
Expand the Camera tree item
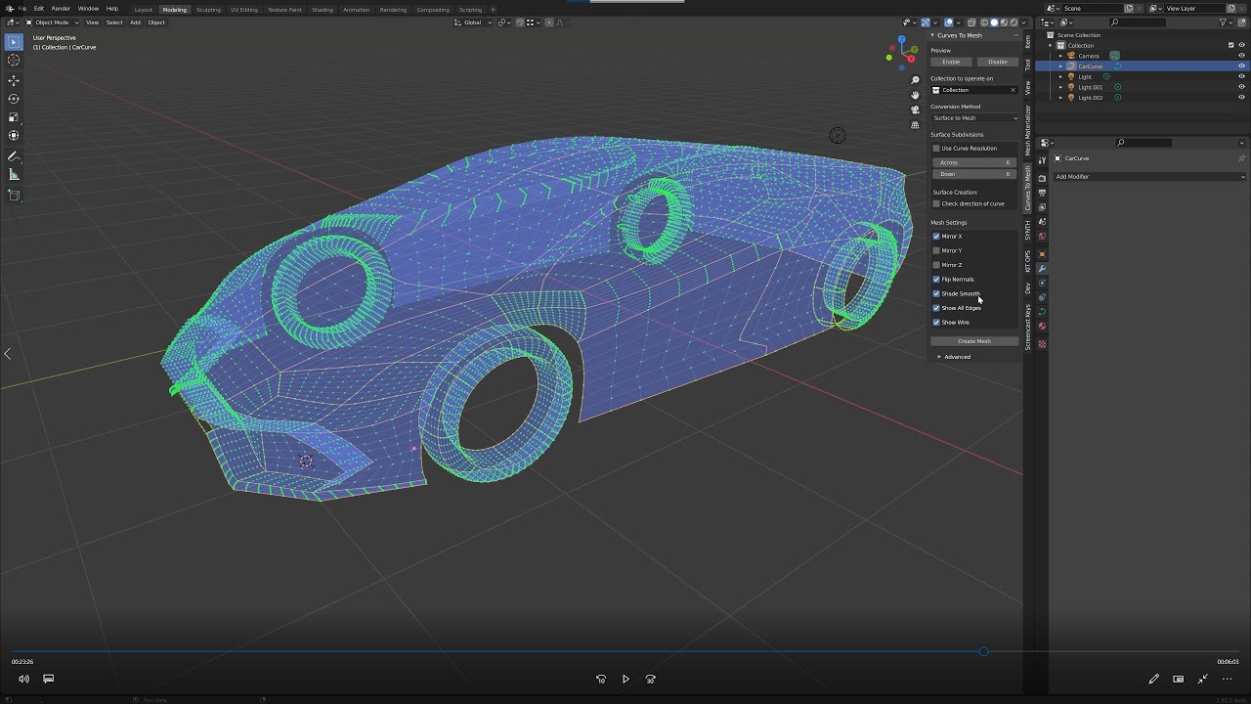tap(1060, 56)
